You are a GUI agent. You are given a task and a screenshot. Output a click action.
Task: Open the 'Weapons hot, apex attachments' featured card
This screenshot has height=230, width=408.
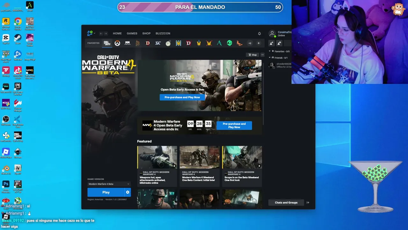(x=157, y=166)
